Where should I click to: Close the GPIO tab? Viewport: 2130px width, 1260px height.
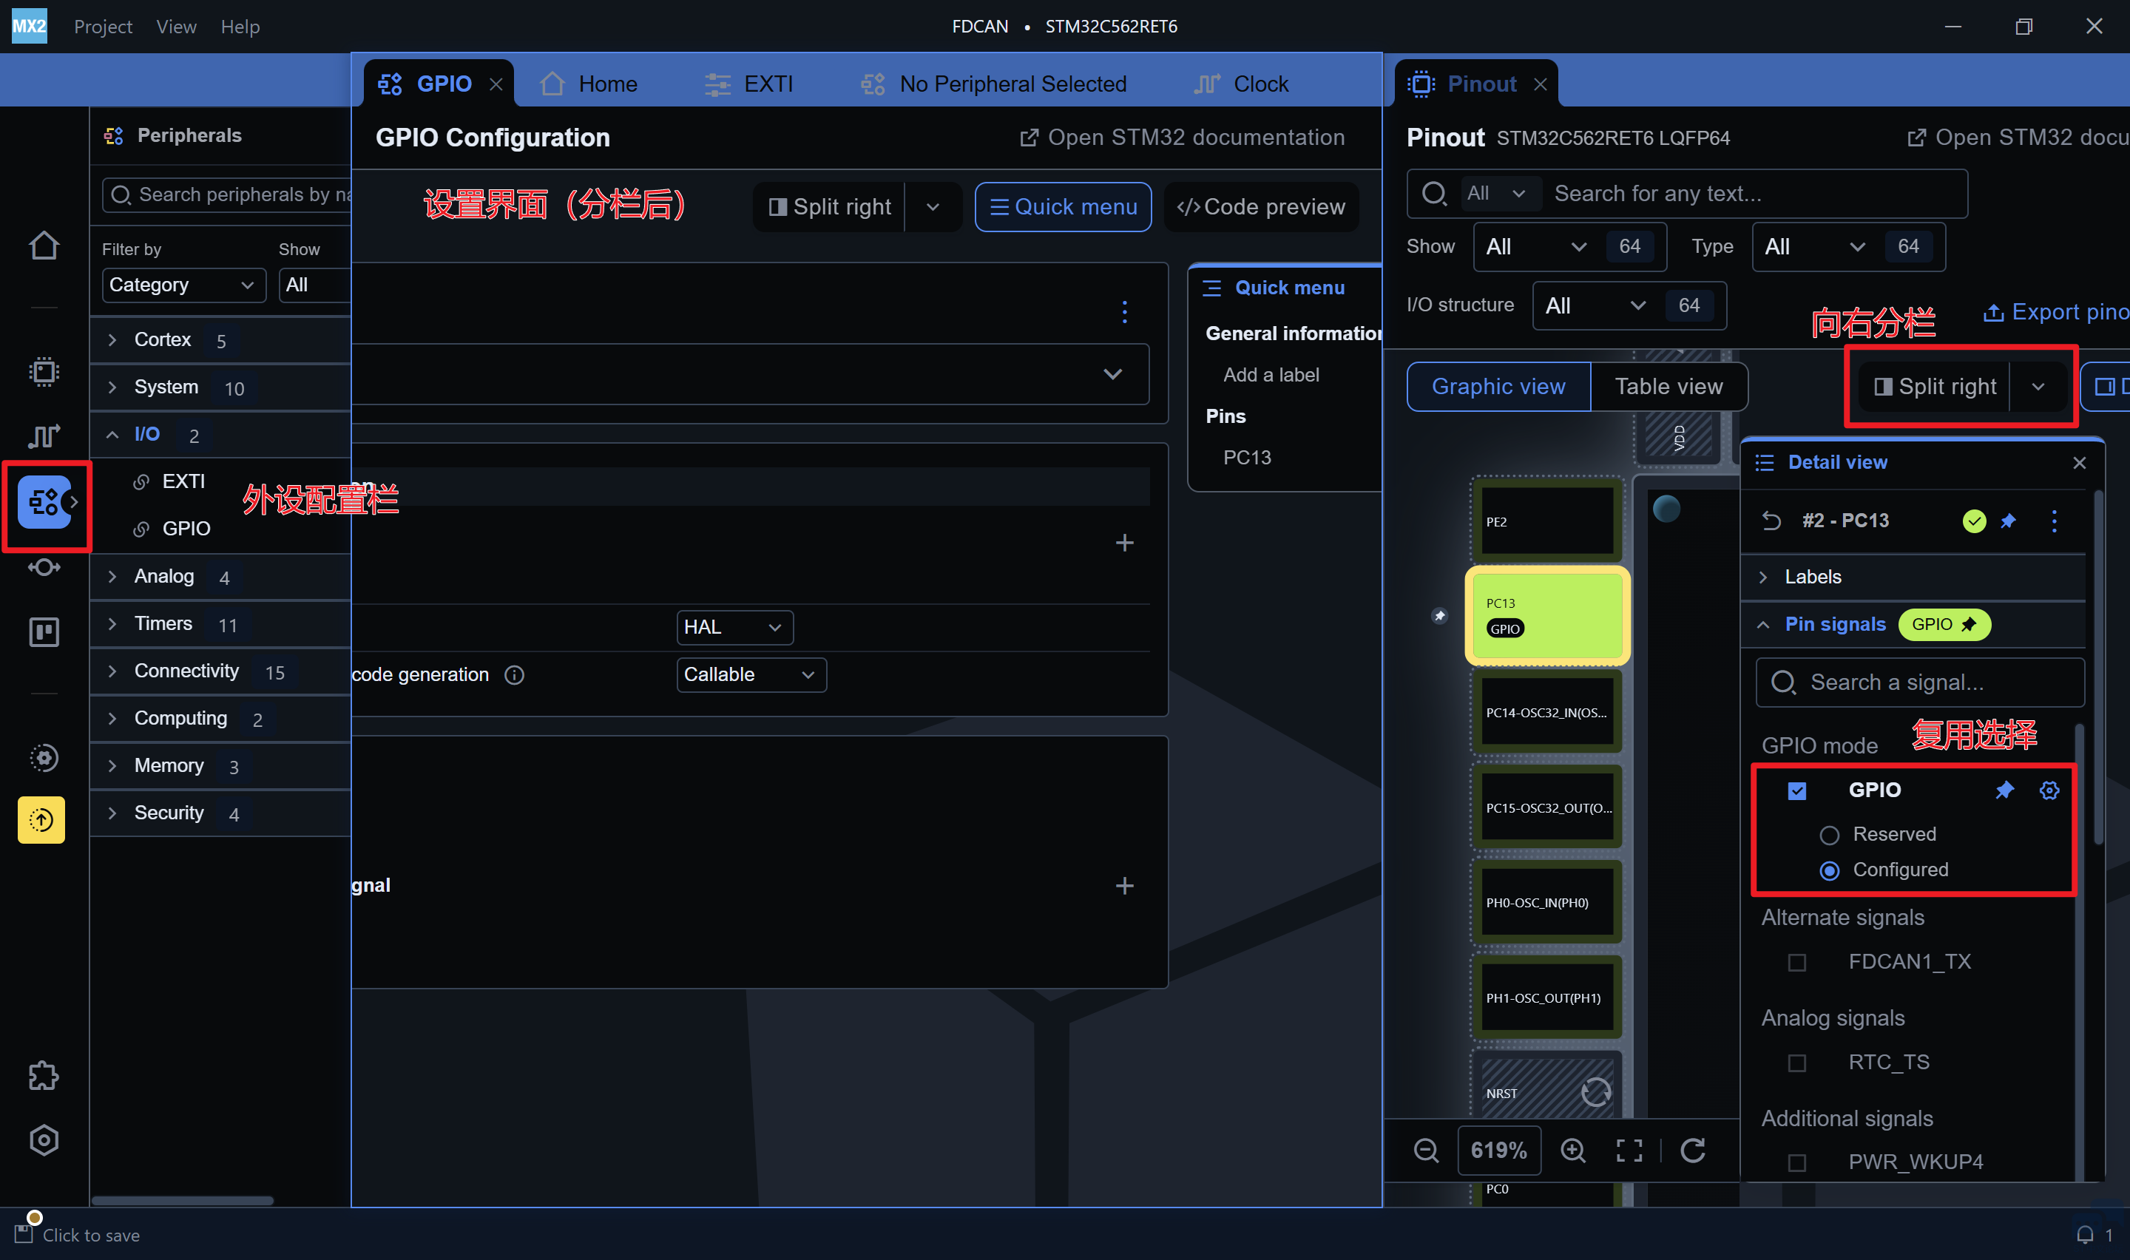(x=497, y=84)
